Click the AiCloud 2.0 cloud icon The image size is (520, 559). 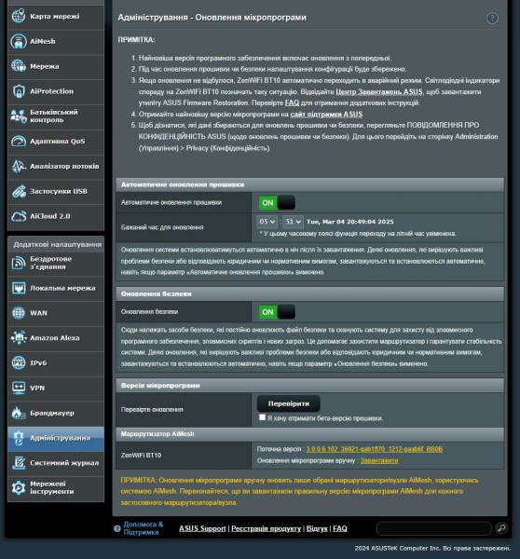click(19, 216)
